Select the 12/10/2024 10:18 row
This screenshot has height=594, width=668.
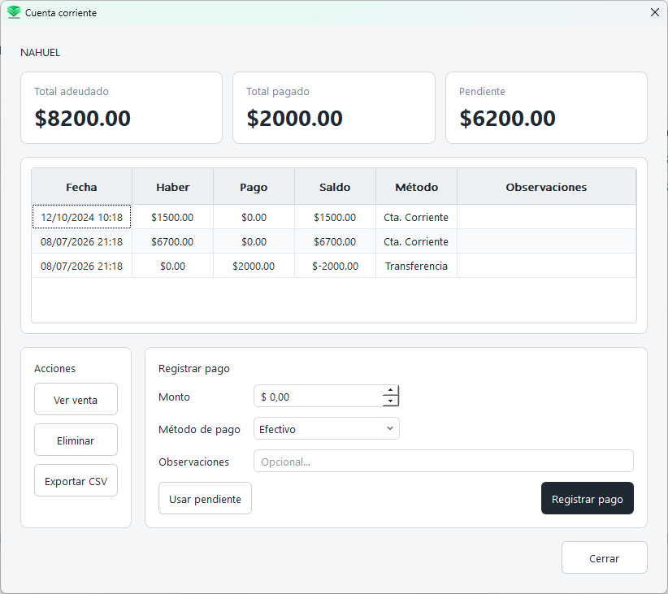coord(334,217)
